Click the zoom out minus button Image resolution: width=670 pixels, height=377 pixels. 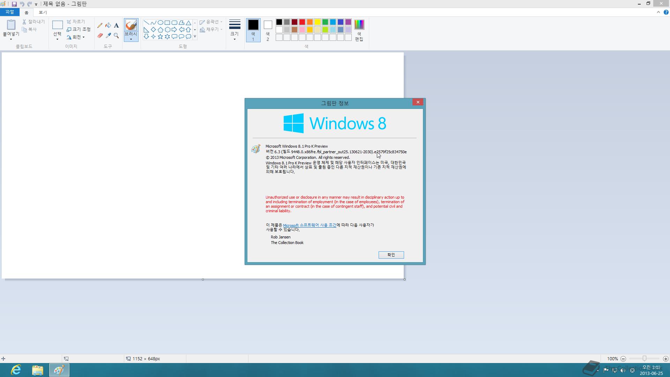click(x=623, y=358)
